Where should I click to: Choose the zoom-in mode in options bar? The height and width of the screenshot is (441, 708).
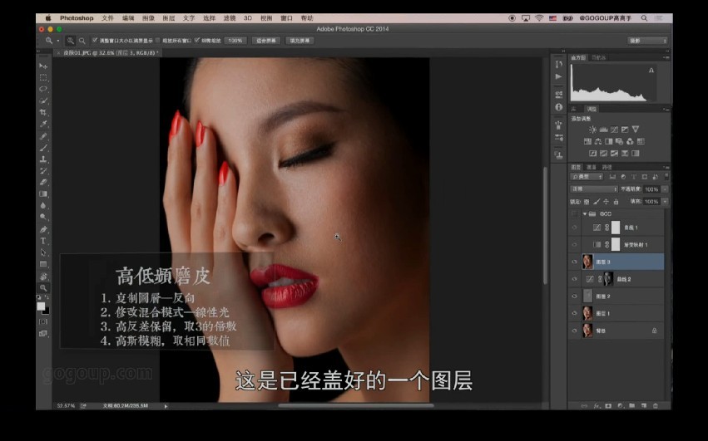(x=71, y=41)
